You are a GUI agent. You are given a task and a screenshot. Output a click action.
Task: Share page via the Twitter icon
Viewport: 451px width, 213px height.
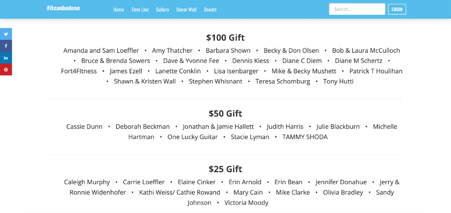(6, 34)
